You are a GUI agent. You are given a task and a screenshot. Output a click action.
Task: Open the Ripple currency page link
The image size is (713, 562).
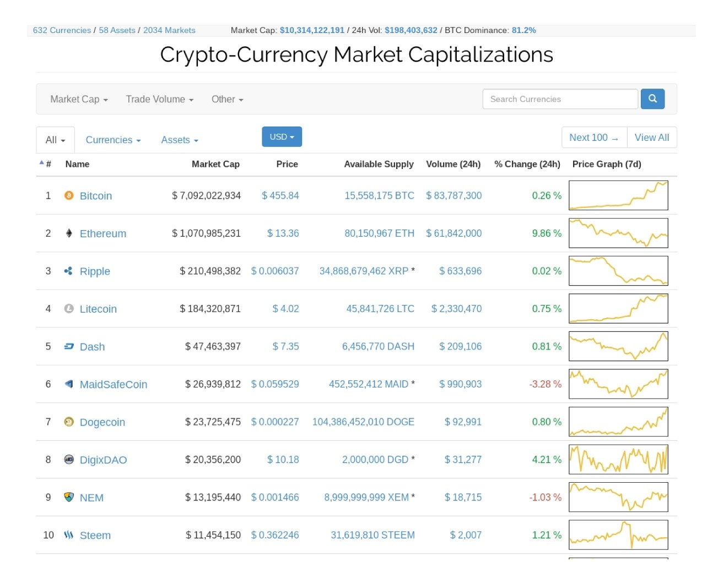[x=95, y=271]
